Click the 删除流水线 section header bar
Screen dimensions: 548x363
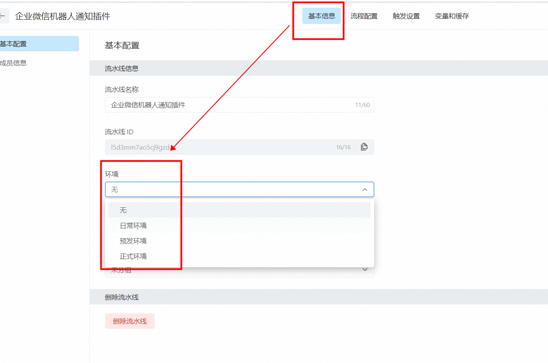319,297
